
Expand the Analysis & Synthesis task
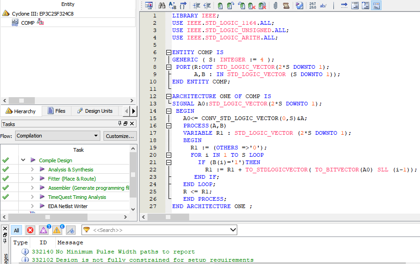(x=32, y=170)
